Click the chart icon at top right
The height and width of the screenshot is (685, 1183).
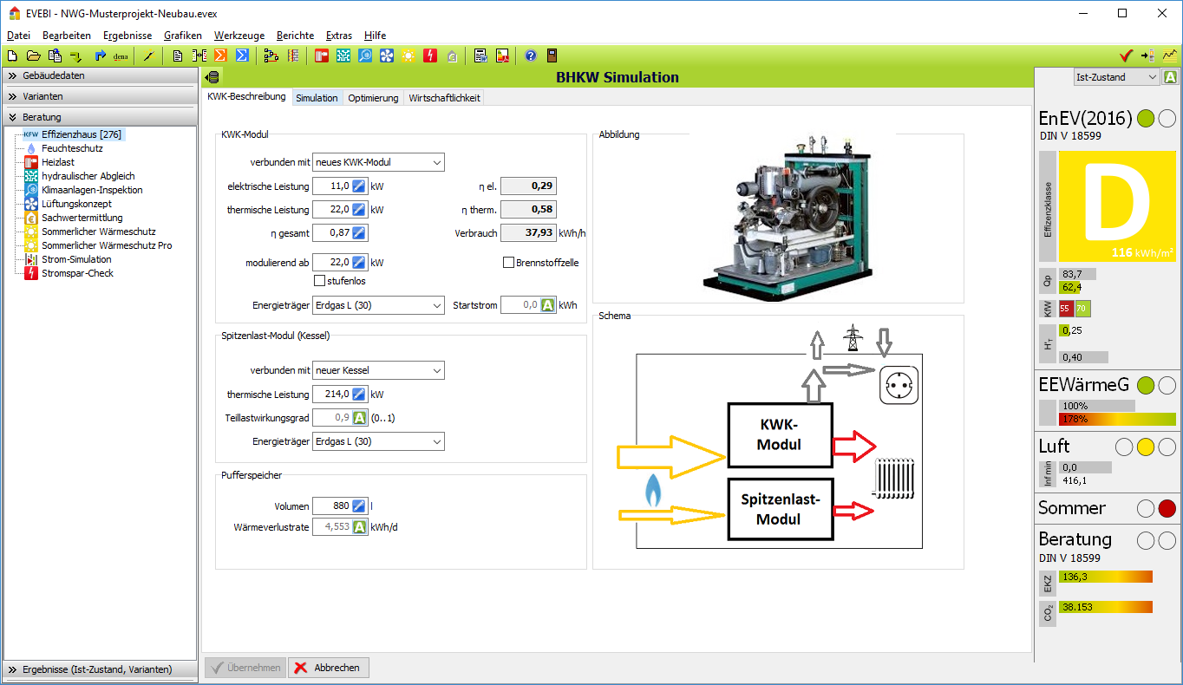click(x=1170, y=55)
